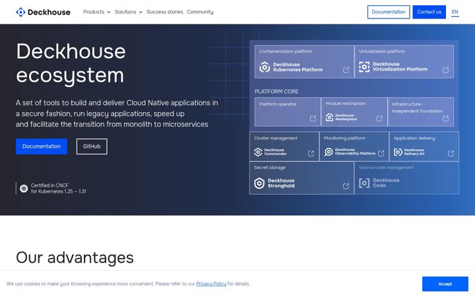Click the Deckhouse Commander logo icon

258,152
